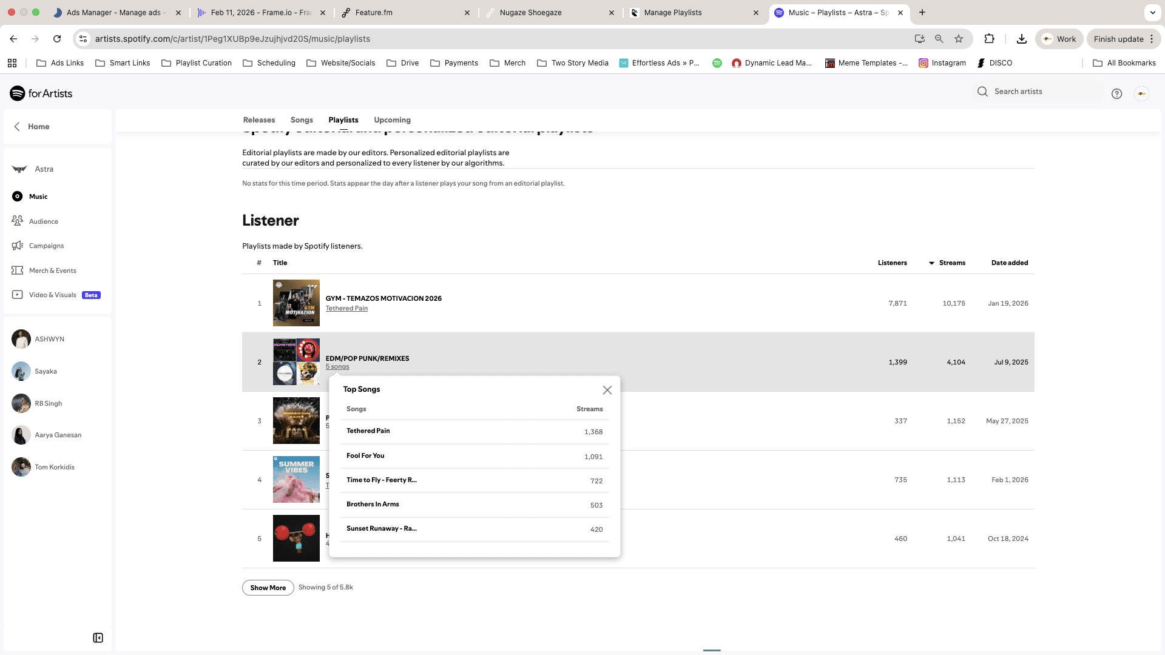Open GYM - TEMAZOS MOTIVACION playlist thumbnail

[x=296, y=303]
